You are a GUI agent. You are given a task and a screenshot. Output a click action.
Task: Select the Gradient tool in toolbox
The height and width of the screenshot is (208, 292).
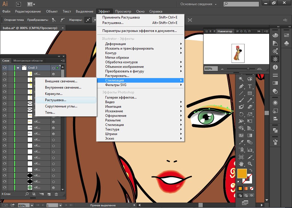pos(250,135)
